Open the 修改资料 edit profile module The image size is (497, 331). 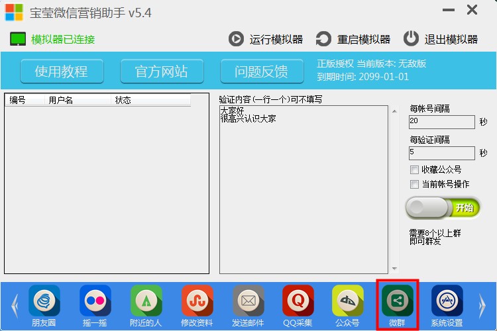click(197, 301)
